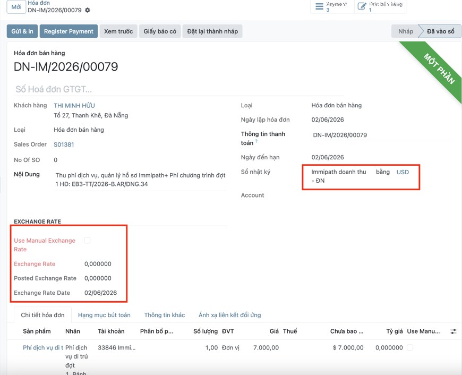Image resolution: width=462 pixels, height=375 pixels.
Task: Open the Hóa đơn breadcrumb link
Action: click(x=39, y=3)
